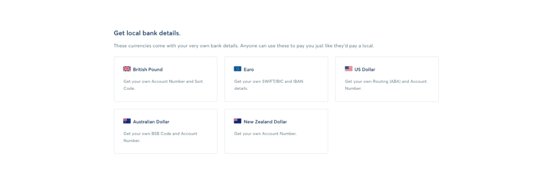Pick the Australian Dollar title
The width and height of the screenshot is (554, 184).
pos(151,122)
